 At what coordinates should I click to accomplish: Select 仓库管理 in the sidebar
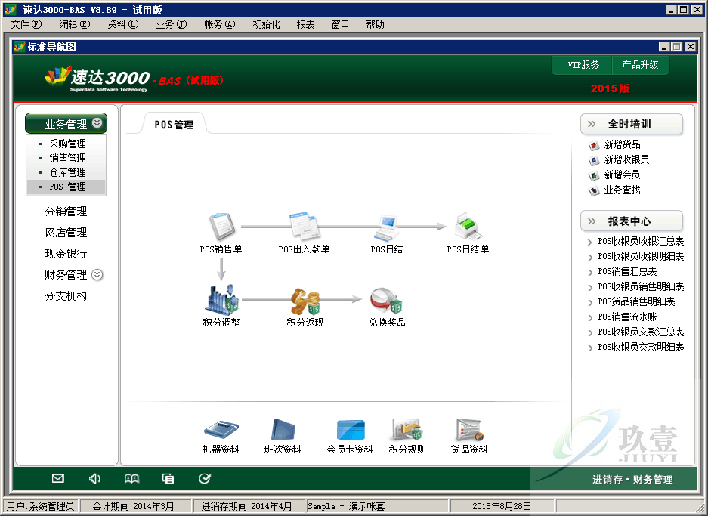tap(67, 172)
